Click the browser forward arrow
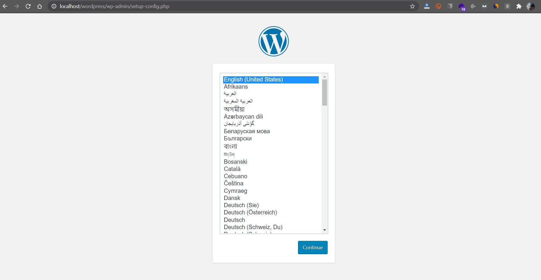541x280 pixels. [x=17, y=6]
